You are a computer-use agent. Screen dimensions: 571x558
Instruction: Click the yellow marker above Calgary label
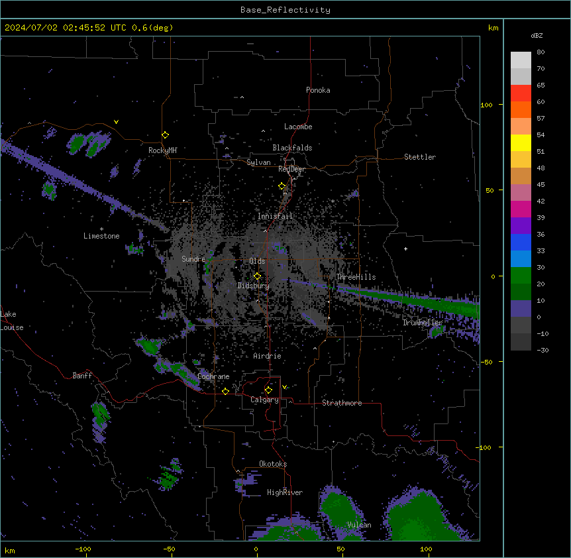tap(268, 390)
